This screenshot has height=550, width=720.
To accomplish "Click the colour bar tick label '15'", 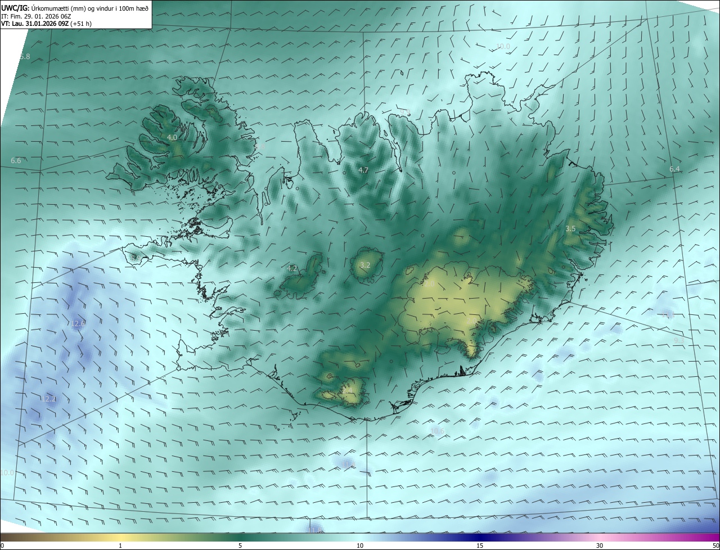I will coord(480,546).
